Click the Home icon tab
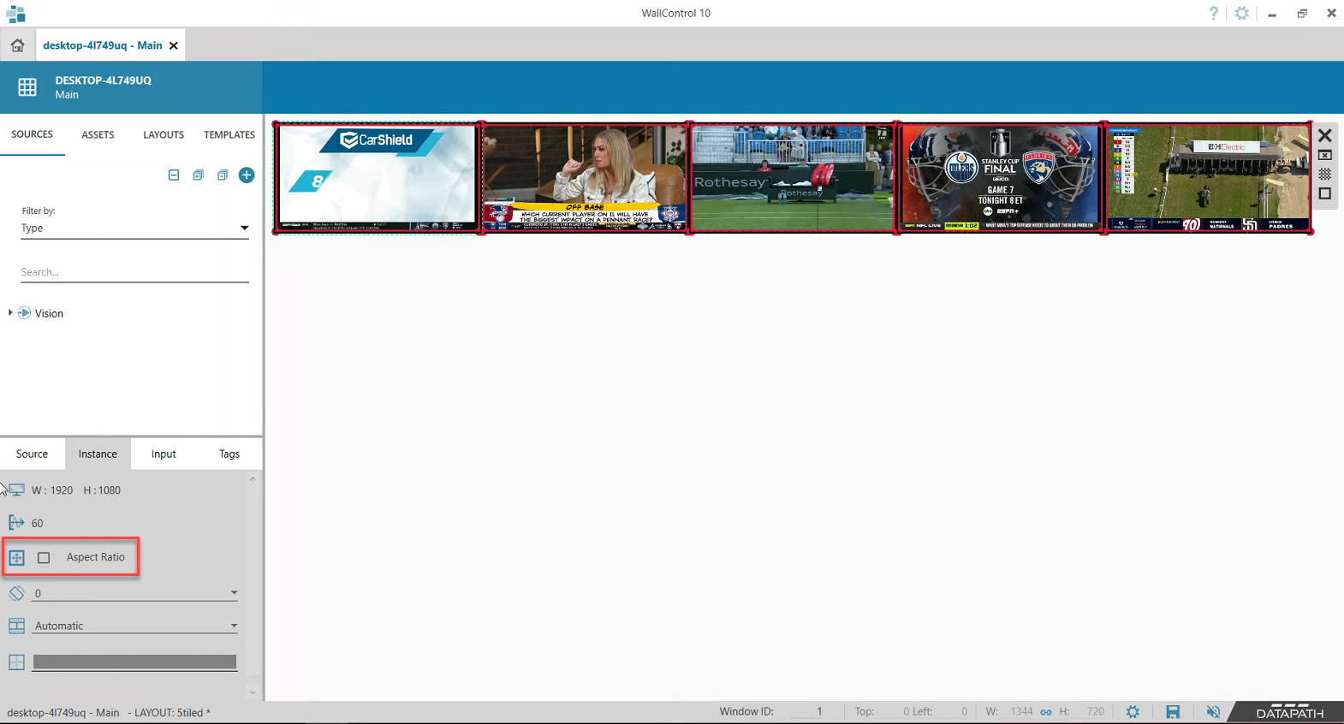1344x724 pixels. point(17,45)
